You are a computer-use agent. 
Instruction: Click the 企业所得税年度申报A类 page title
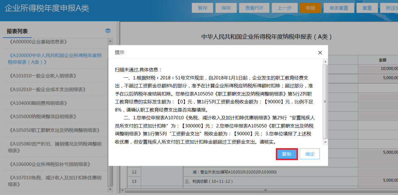tap(47, 8)
